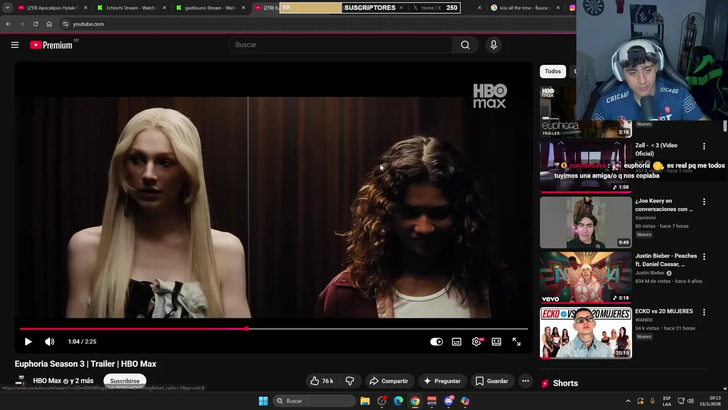Open the Joe Keery video thumbnail

(586, 222)
